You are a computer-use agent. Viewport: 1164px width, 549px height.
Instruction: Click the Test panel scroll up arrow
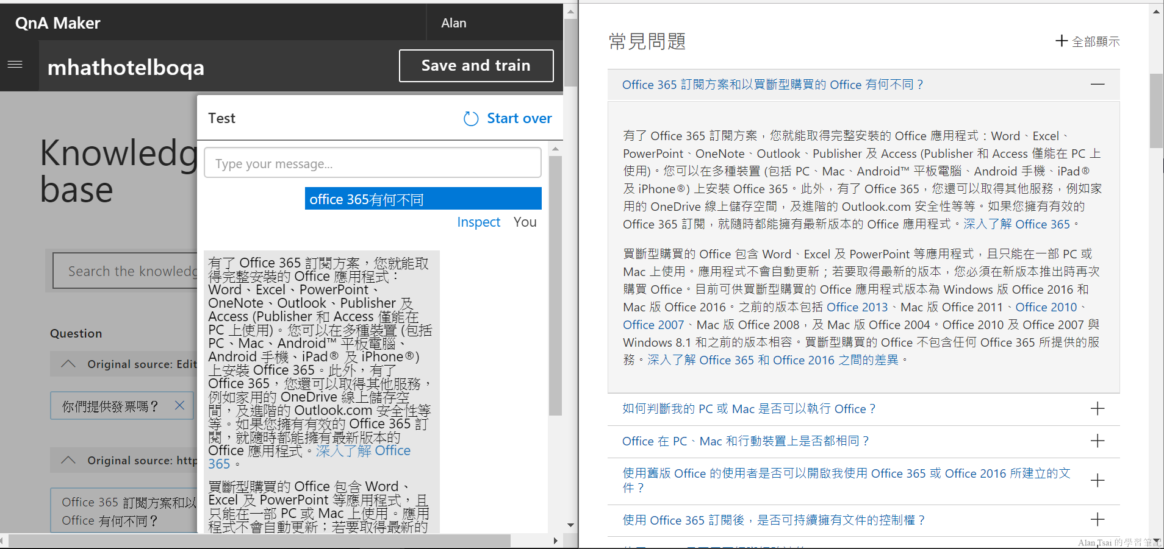point(555,149)
